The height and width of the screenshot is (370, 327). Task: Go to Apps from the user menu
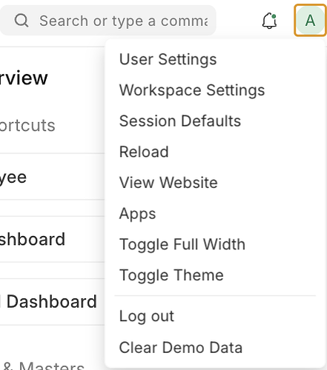[x=137, y=213]
